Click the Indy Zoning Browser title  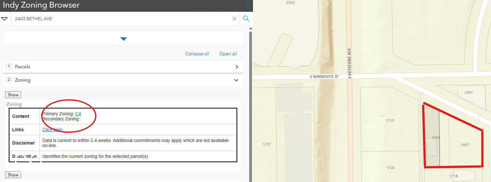pos(41,5)
